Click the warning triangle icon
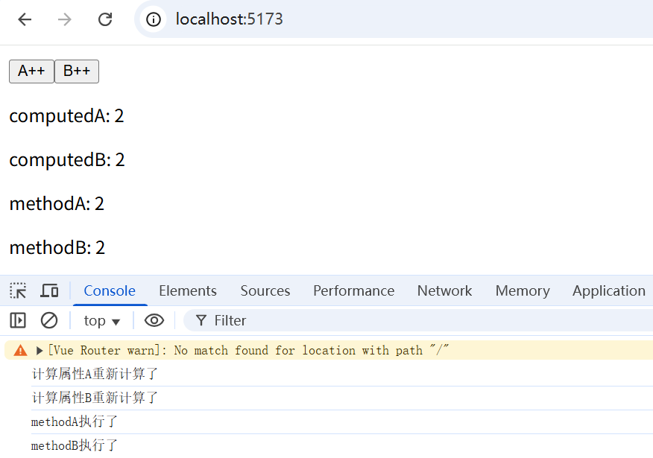This screenshot has width=653, height=458. pyautogui.click(x=20, y=350)
